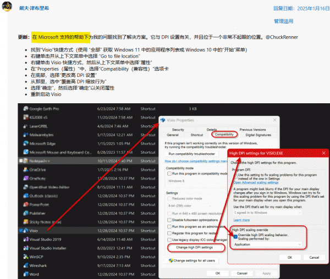
Task: Click Apply in Visio Properties window
Action: pos(266,274)
